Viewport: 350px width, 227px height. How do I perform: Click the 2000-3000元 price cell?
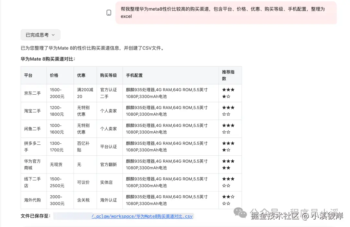coord(60,200)
